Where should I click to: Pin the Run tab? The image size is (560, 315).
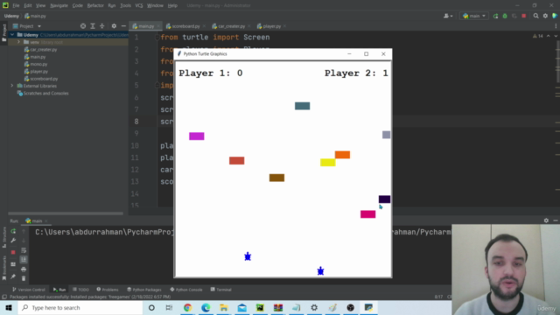tap(13, 276)
